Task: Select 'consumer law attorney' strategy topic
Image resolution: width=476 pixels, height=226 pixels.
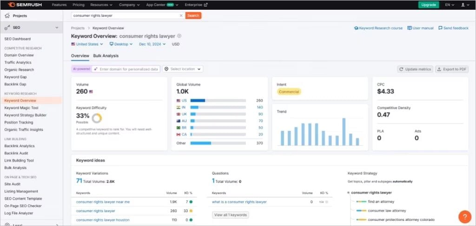Action: point(387,211)
